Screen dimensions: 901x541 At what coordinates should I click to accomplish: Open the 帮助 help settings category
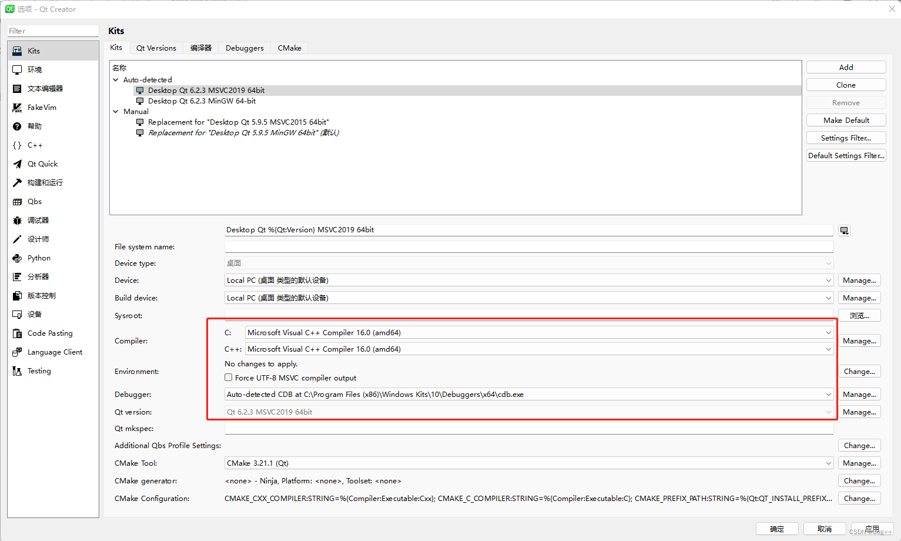[x=53, y=126]
